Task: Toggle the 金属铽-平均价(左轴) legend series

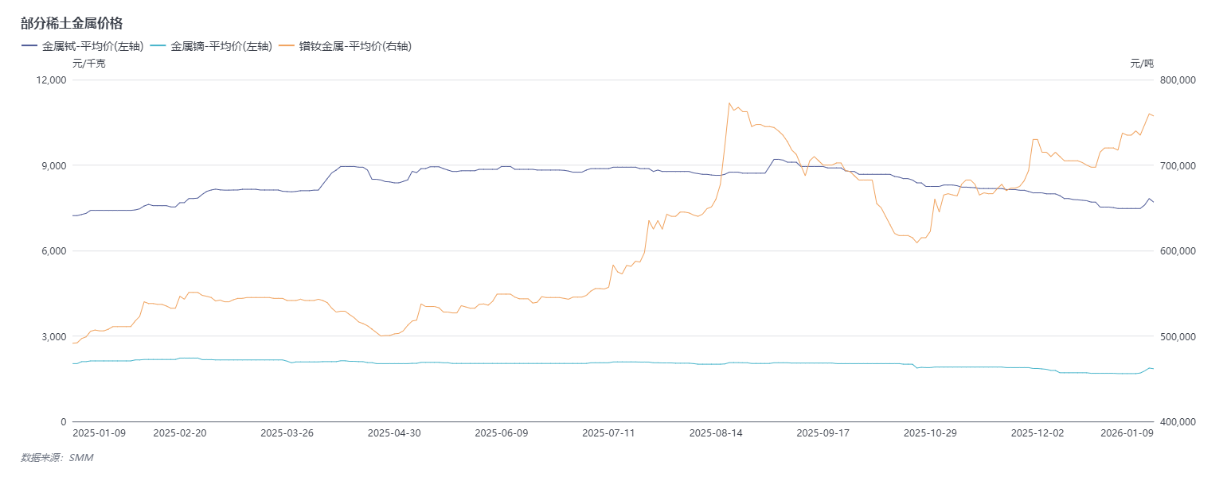Action: 83,47
